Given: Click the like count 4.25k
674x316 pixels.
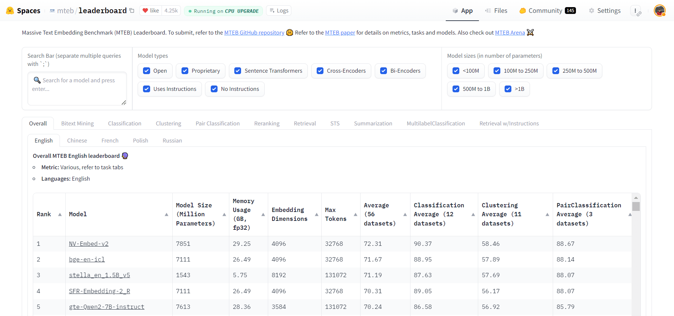Looking at the screenshot, I should [x=171, y=11].
